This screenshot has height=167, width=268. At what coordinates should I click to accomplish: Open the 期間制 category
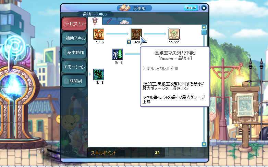(74, 81)
